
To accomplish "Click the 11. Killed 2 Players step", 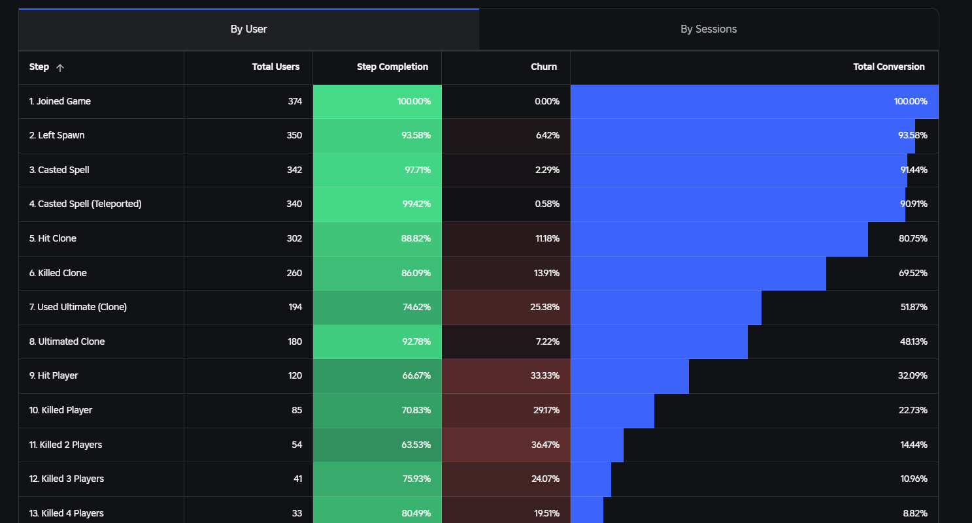I will (x=65, y=445).
